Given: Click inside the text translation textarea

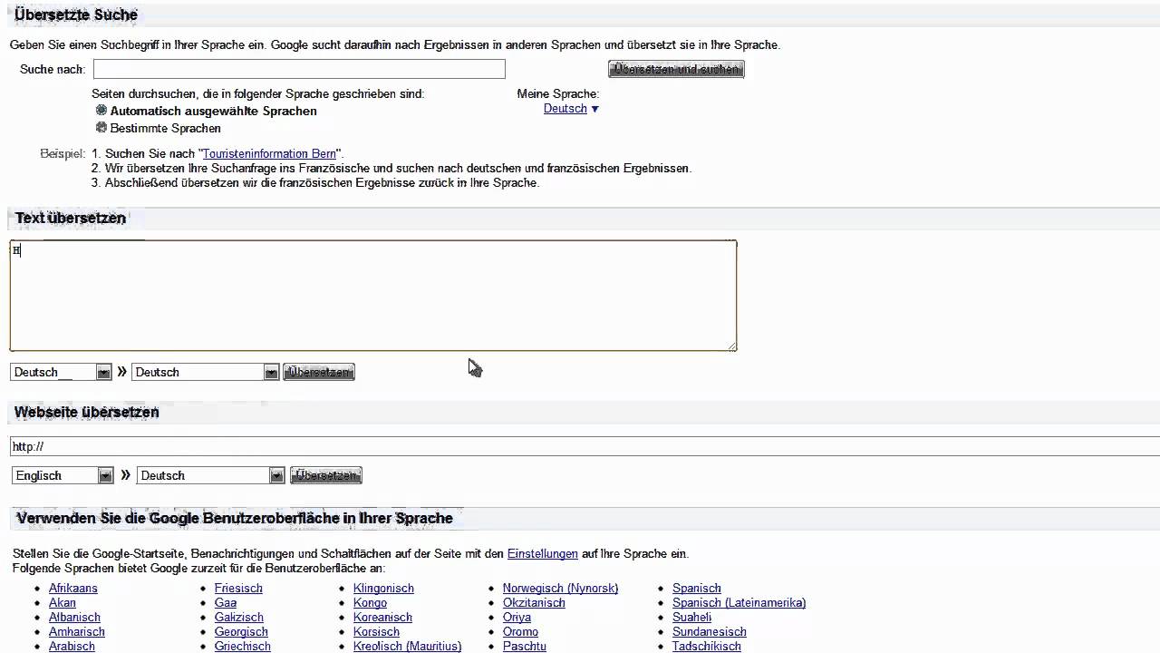Looking at the screenshot, I should tap(373, 296).
